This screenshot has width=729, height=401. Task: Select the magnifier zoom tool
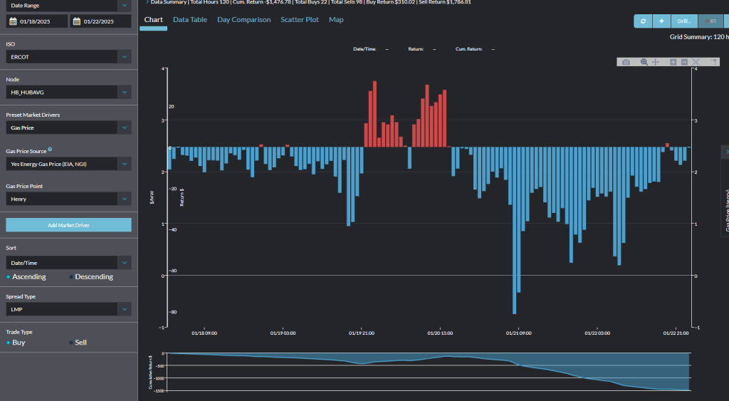point(644,63)
